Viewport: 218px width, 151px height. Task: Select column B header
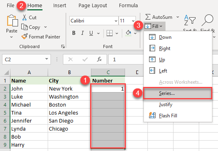coord(69,72)
